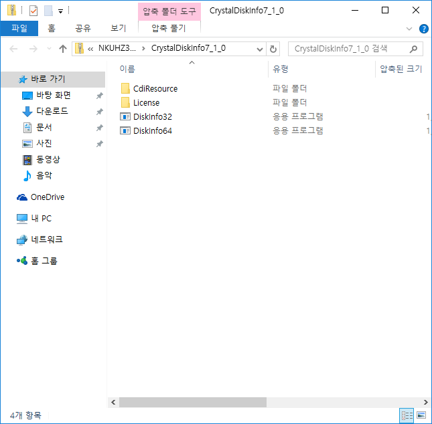This screenshot has height=424, width=432.
Task: Select the License folder icon
Action: click(125, 102)
